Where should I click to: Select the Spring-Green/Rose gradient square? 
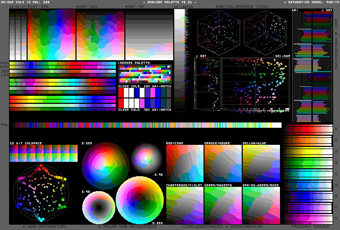(x=261, y=205)
